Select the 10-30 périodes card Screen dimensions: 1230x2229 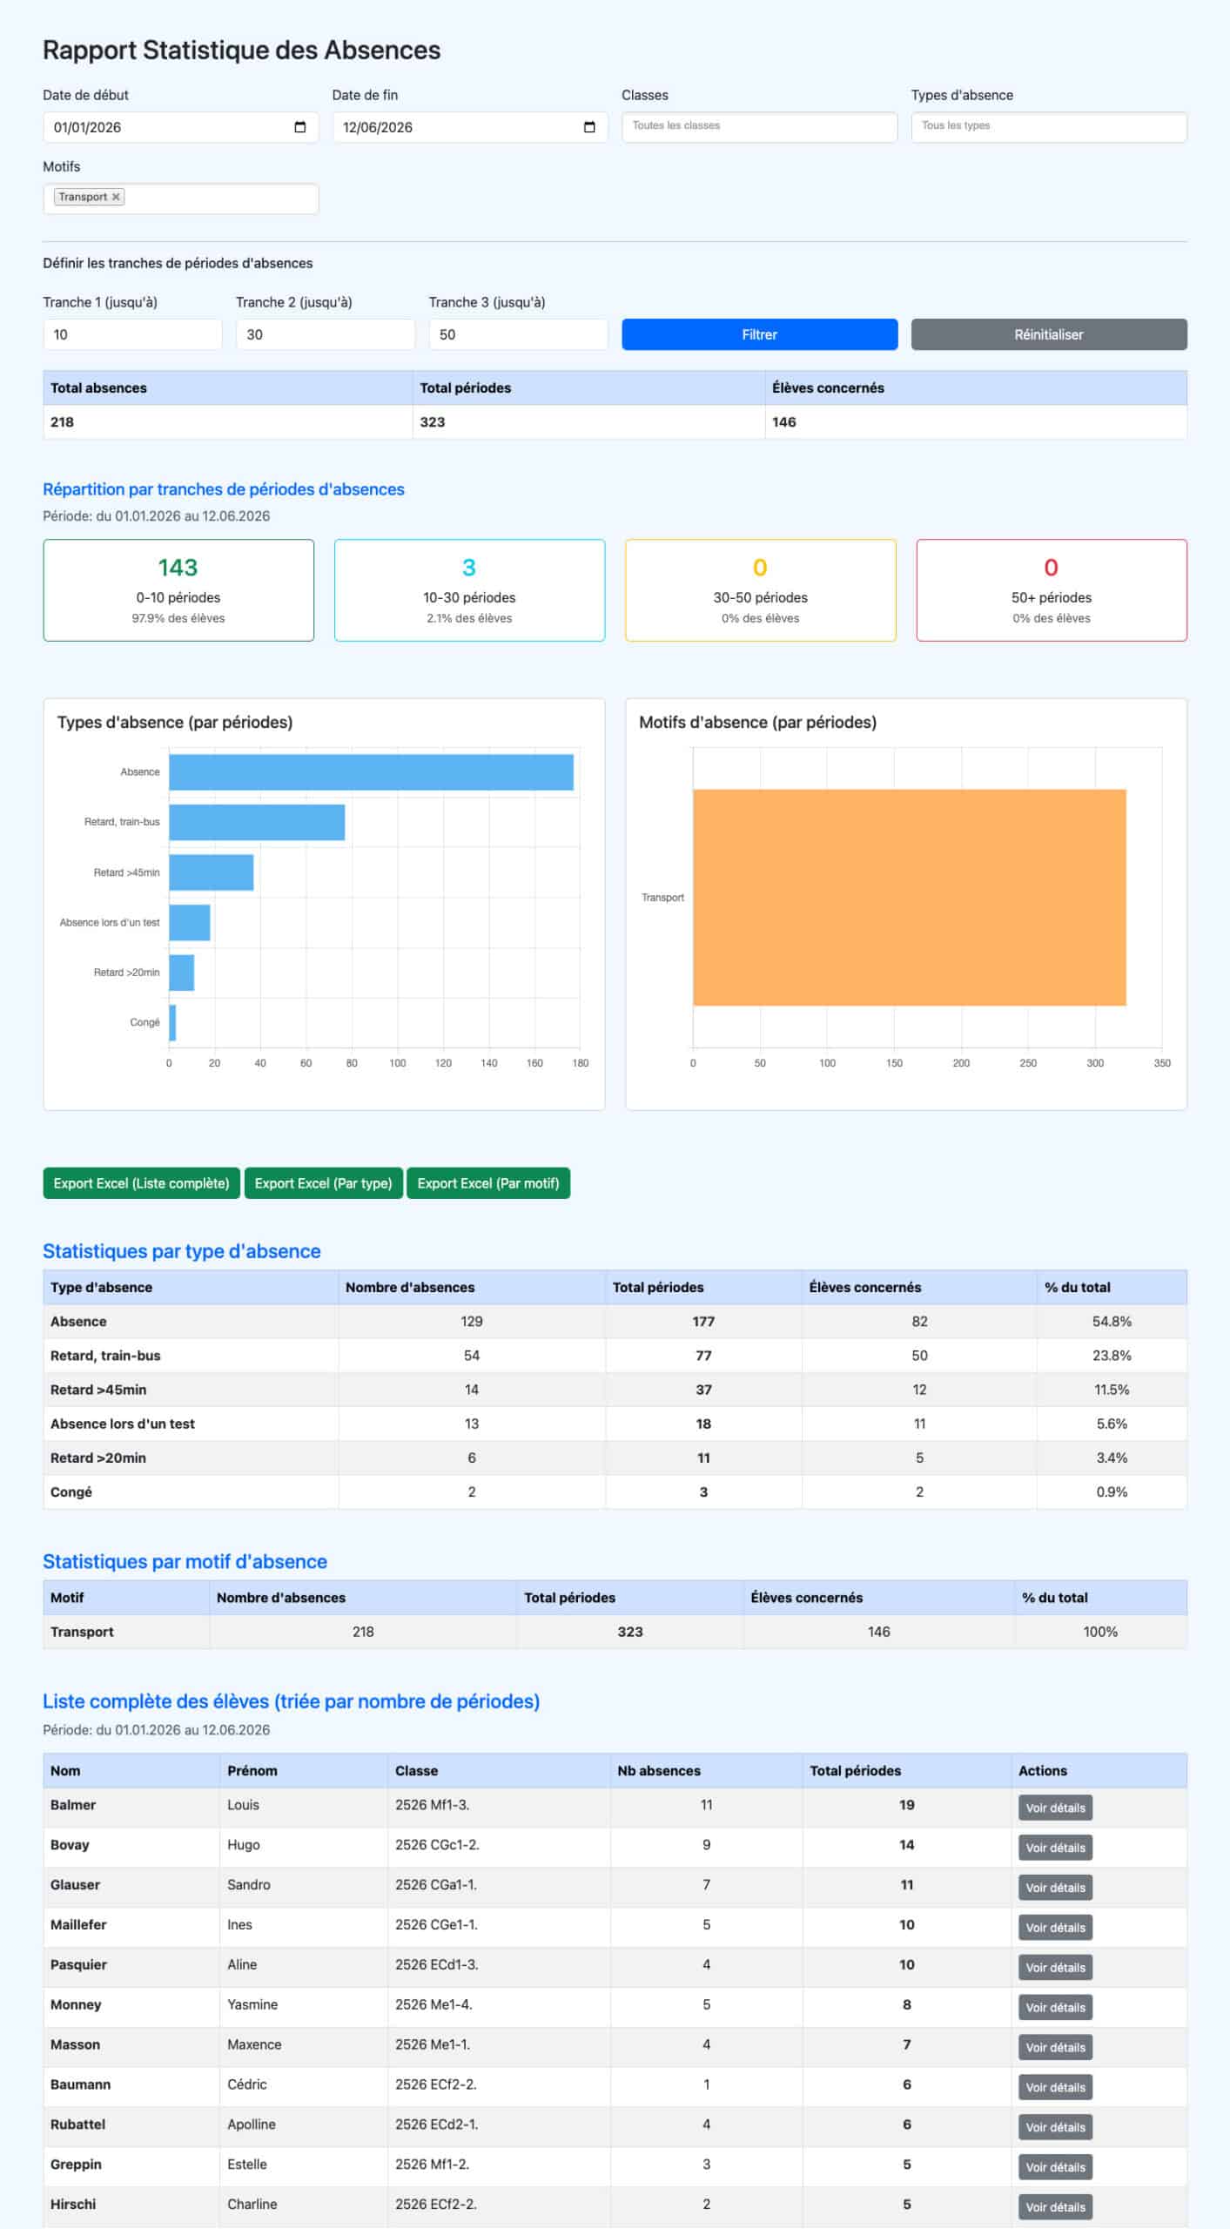tap(469, 590)
